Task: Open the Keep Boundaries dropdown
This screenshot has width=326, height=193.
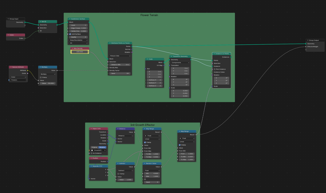Action: [78, 40]
